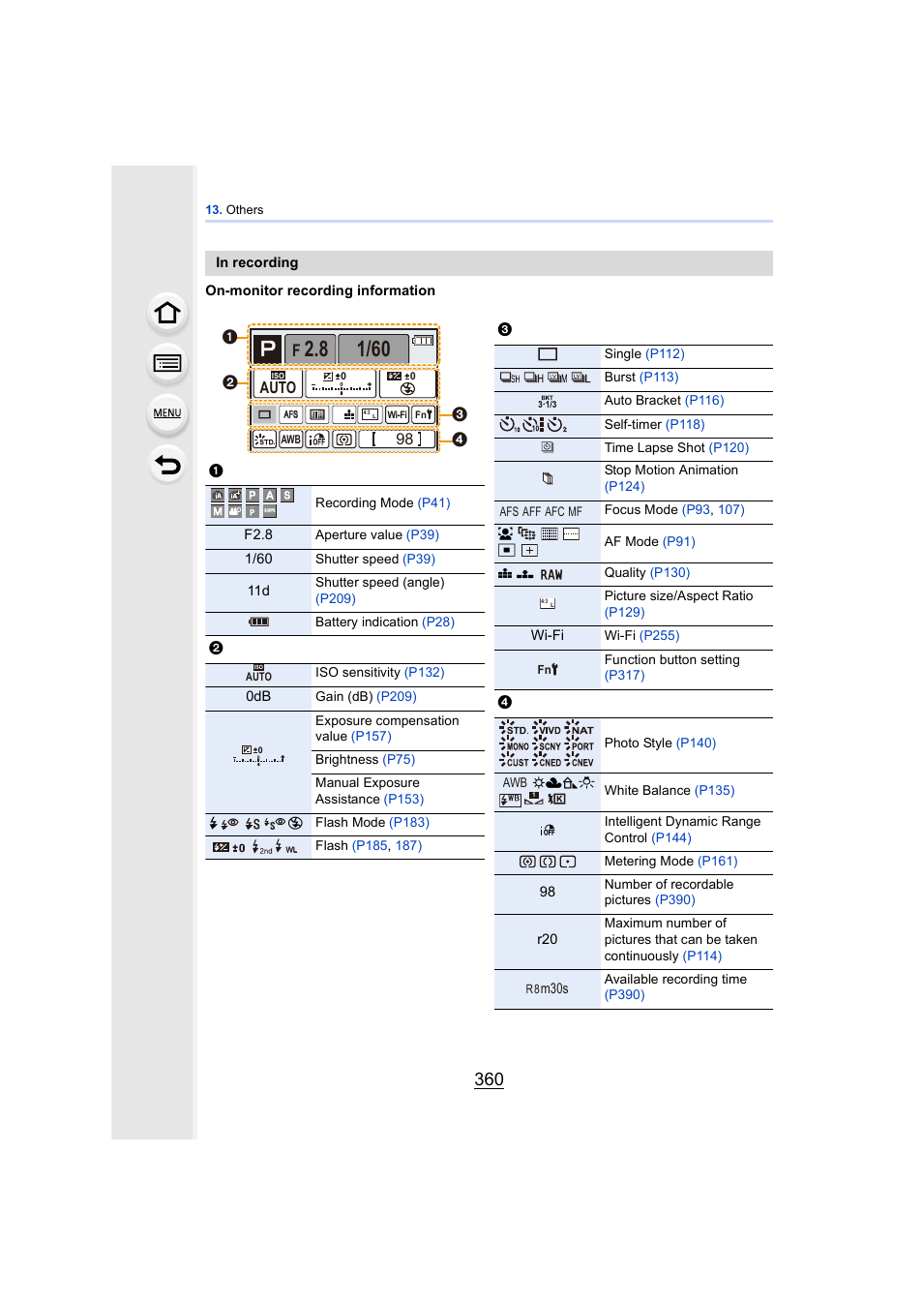Open page link P135 for White Balance

pos(715,791)
